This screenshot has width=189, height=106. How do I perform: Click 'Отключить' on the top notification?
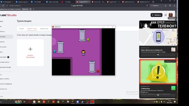(x=168, y=23)
